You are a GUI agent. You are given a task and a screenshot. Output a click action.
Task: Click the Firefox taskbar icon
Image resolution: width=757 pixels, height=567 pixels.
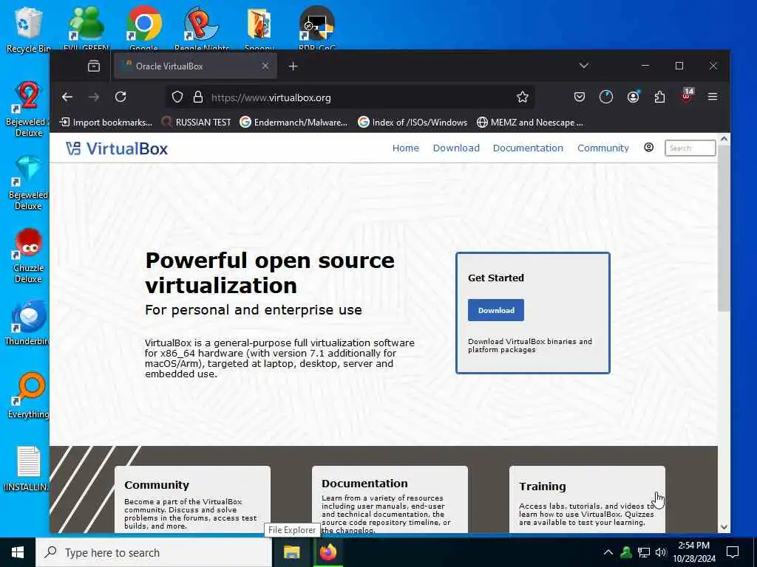coord(327,552)
